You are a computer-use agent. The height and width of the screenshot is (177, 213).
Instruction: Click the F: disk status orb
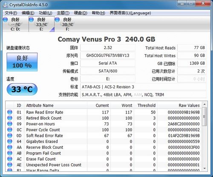pyautogui.click(x=57, y=20)
